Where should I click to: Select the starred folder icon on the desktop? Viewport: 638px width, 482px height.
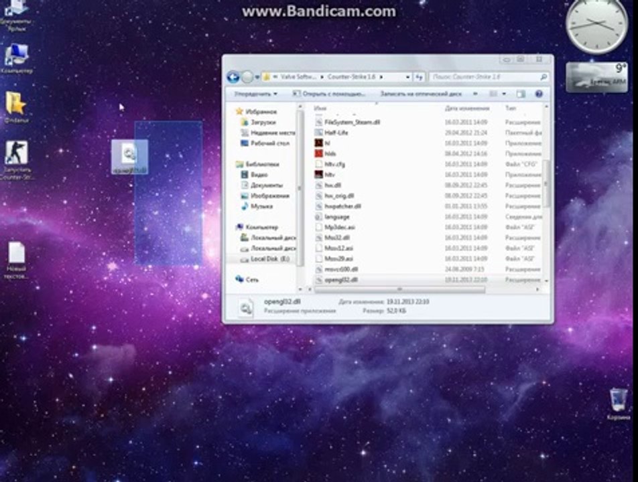pyautogui.click(x=16, y=108)
